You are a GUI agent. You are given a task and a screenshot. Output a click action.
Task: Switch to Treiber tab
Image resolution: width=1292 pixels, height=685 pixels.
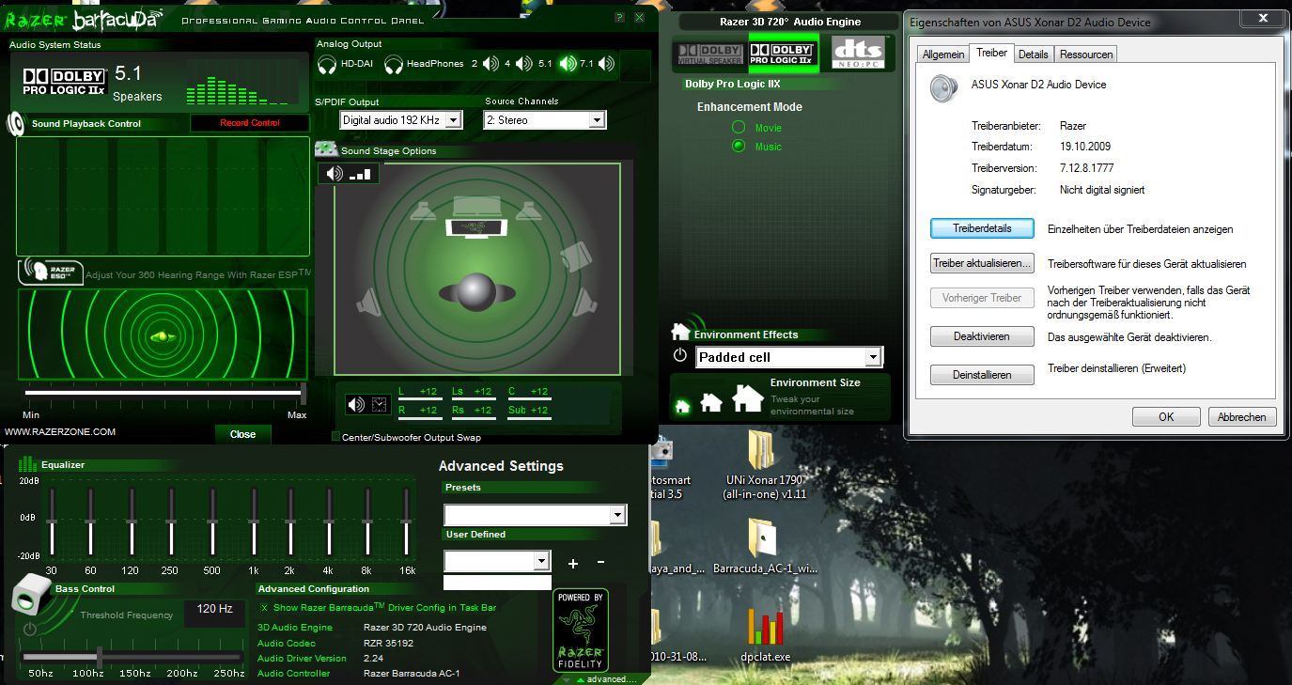coord(991,53)
